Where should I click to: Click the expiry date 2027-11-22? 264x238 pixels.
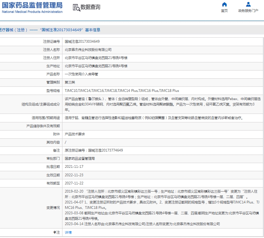(74, 183)
